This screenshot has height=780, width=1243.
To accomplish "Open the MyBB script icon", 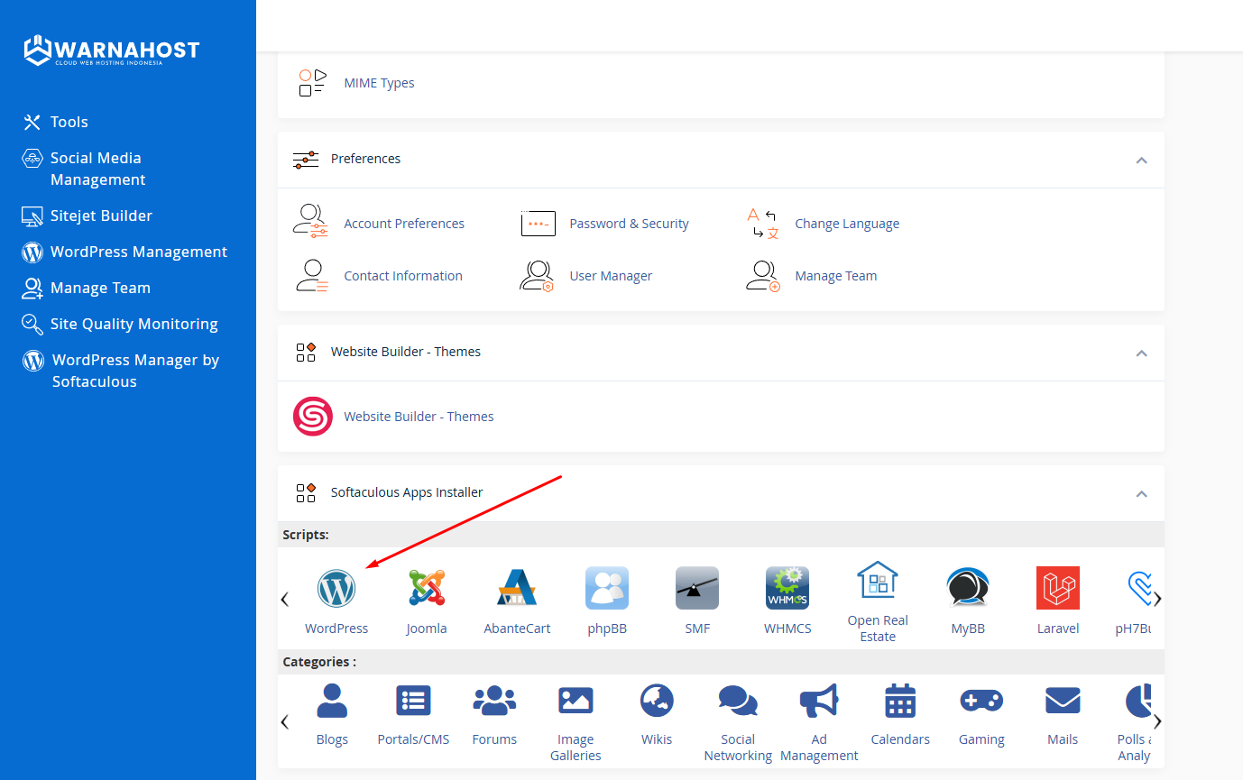I will [968, 589].
